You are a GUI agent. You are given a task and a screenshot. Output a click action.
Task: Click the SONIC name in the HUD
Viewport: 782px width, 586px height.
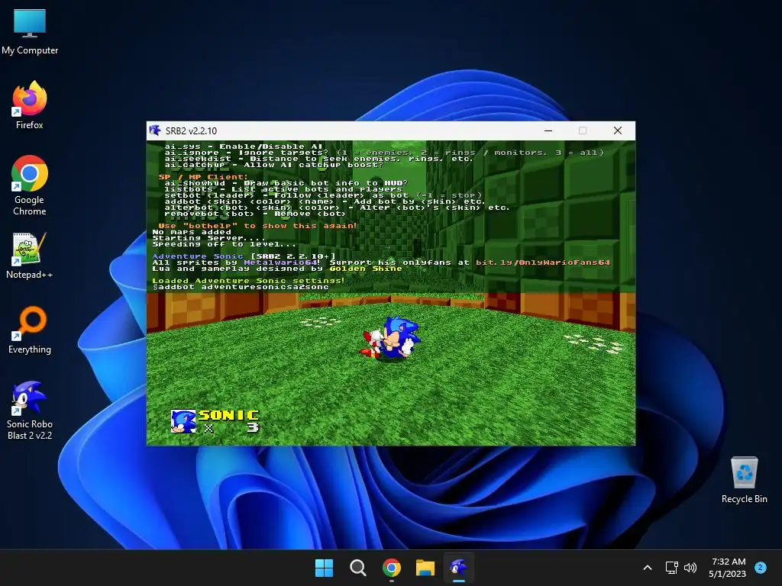click(229, 415)
